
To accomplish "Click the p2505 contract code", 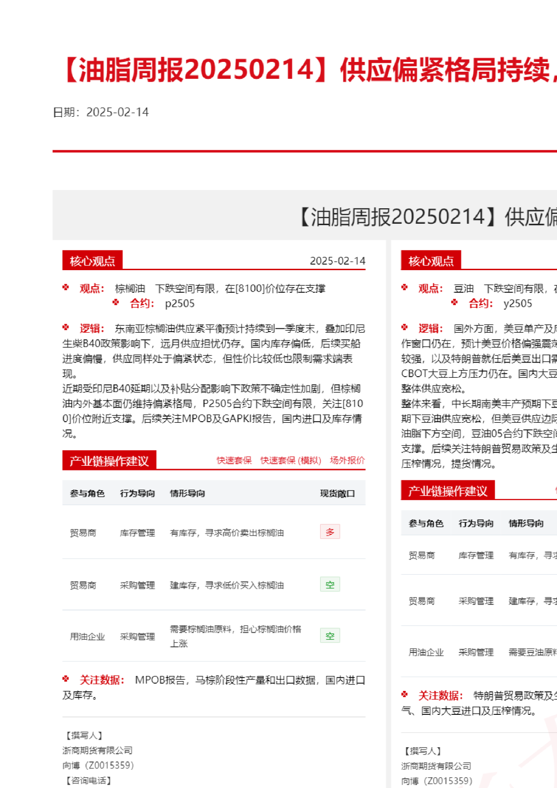I will pos(180,303).
